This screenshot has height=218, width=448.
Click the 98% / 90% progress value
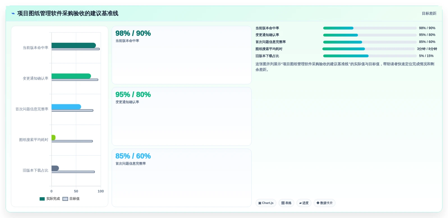point(427,28)
